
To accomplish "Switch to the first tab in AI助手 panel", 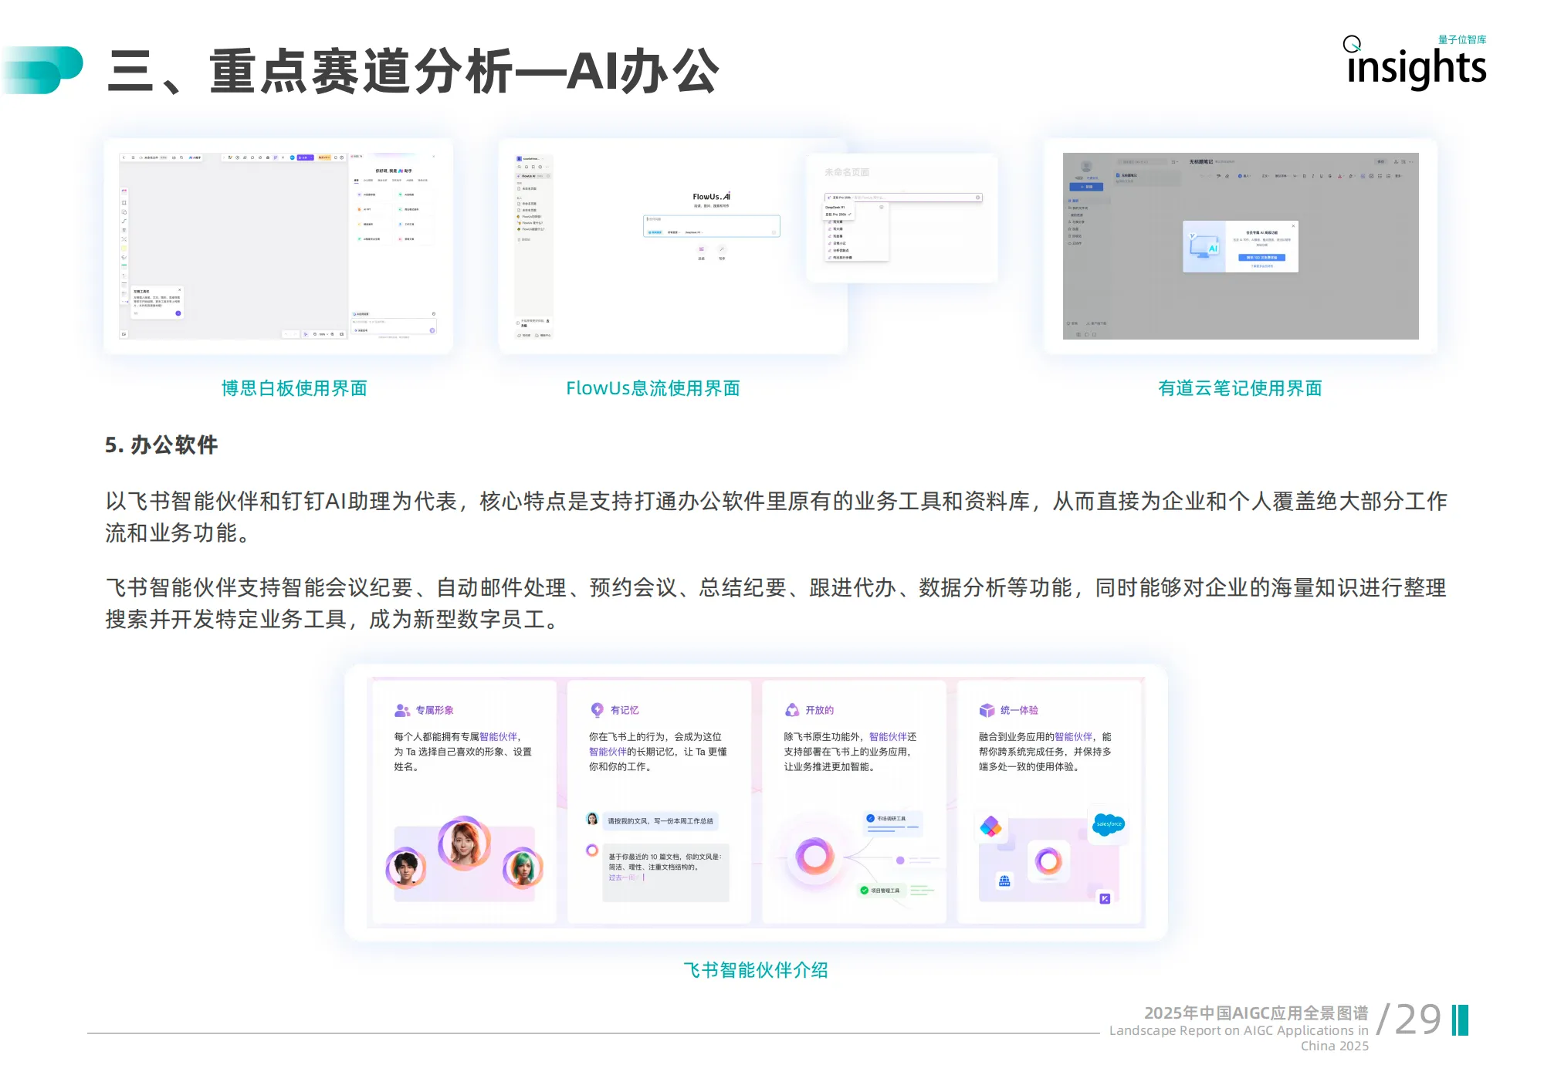I will 356,180.
